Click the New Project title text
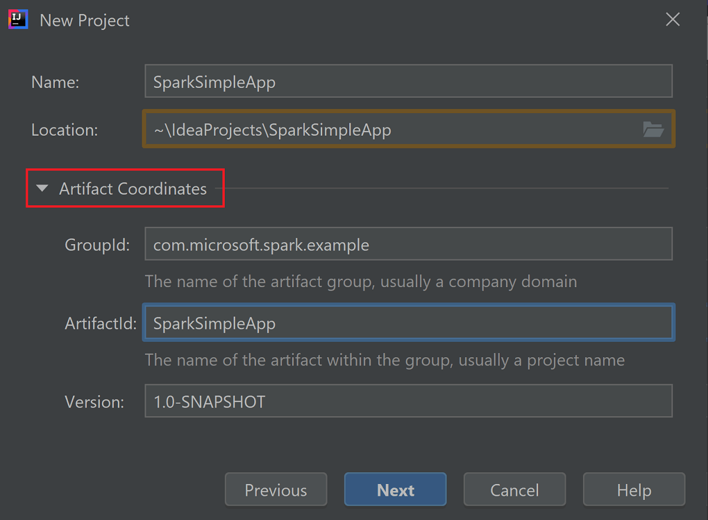Viewport: 708px width, 520px height. click(84, 19)
